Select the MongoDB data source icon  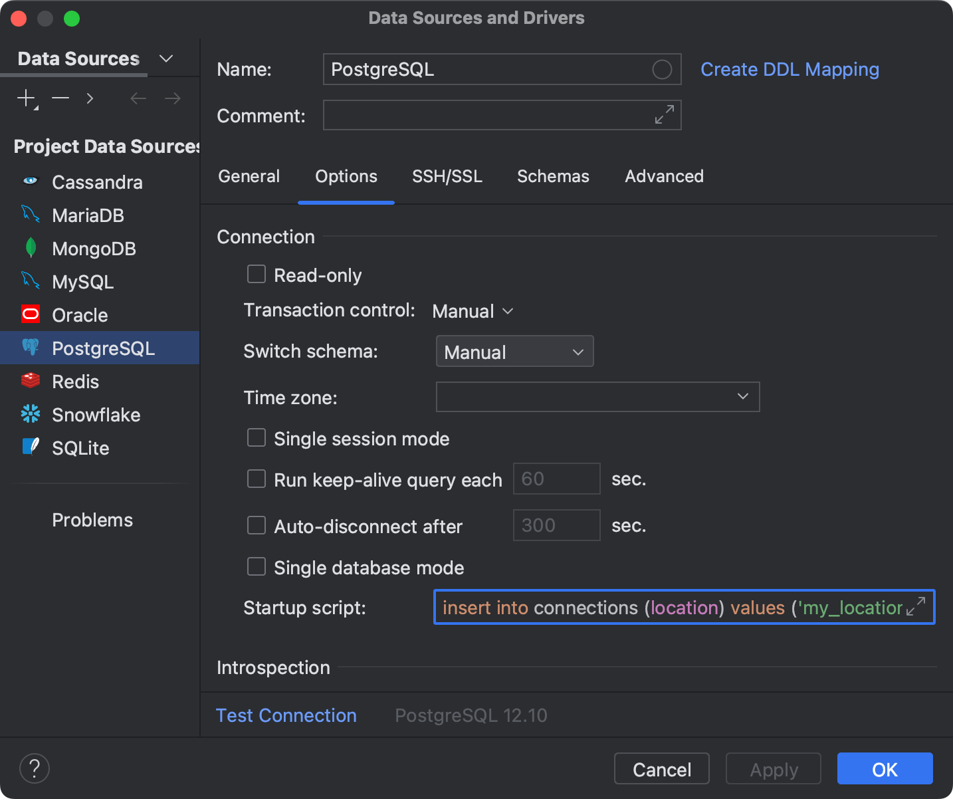click(x=30, y=247)
